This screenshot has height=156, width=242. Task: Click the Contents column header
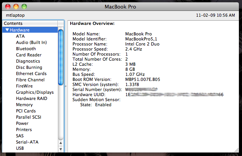point(30,23)
